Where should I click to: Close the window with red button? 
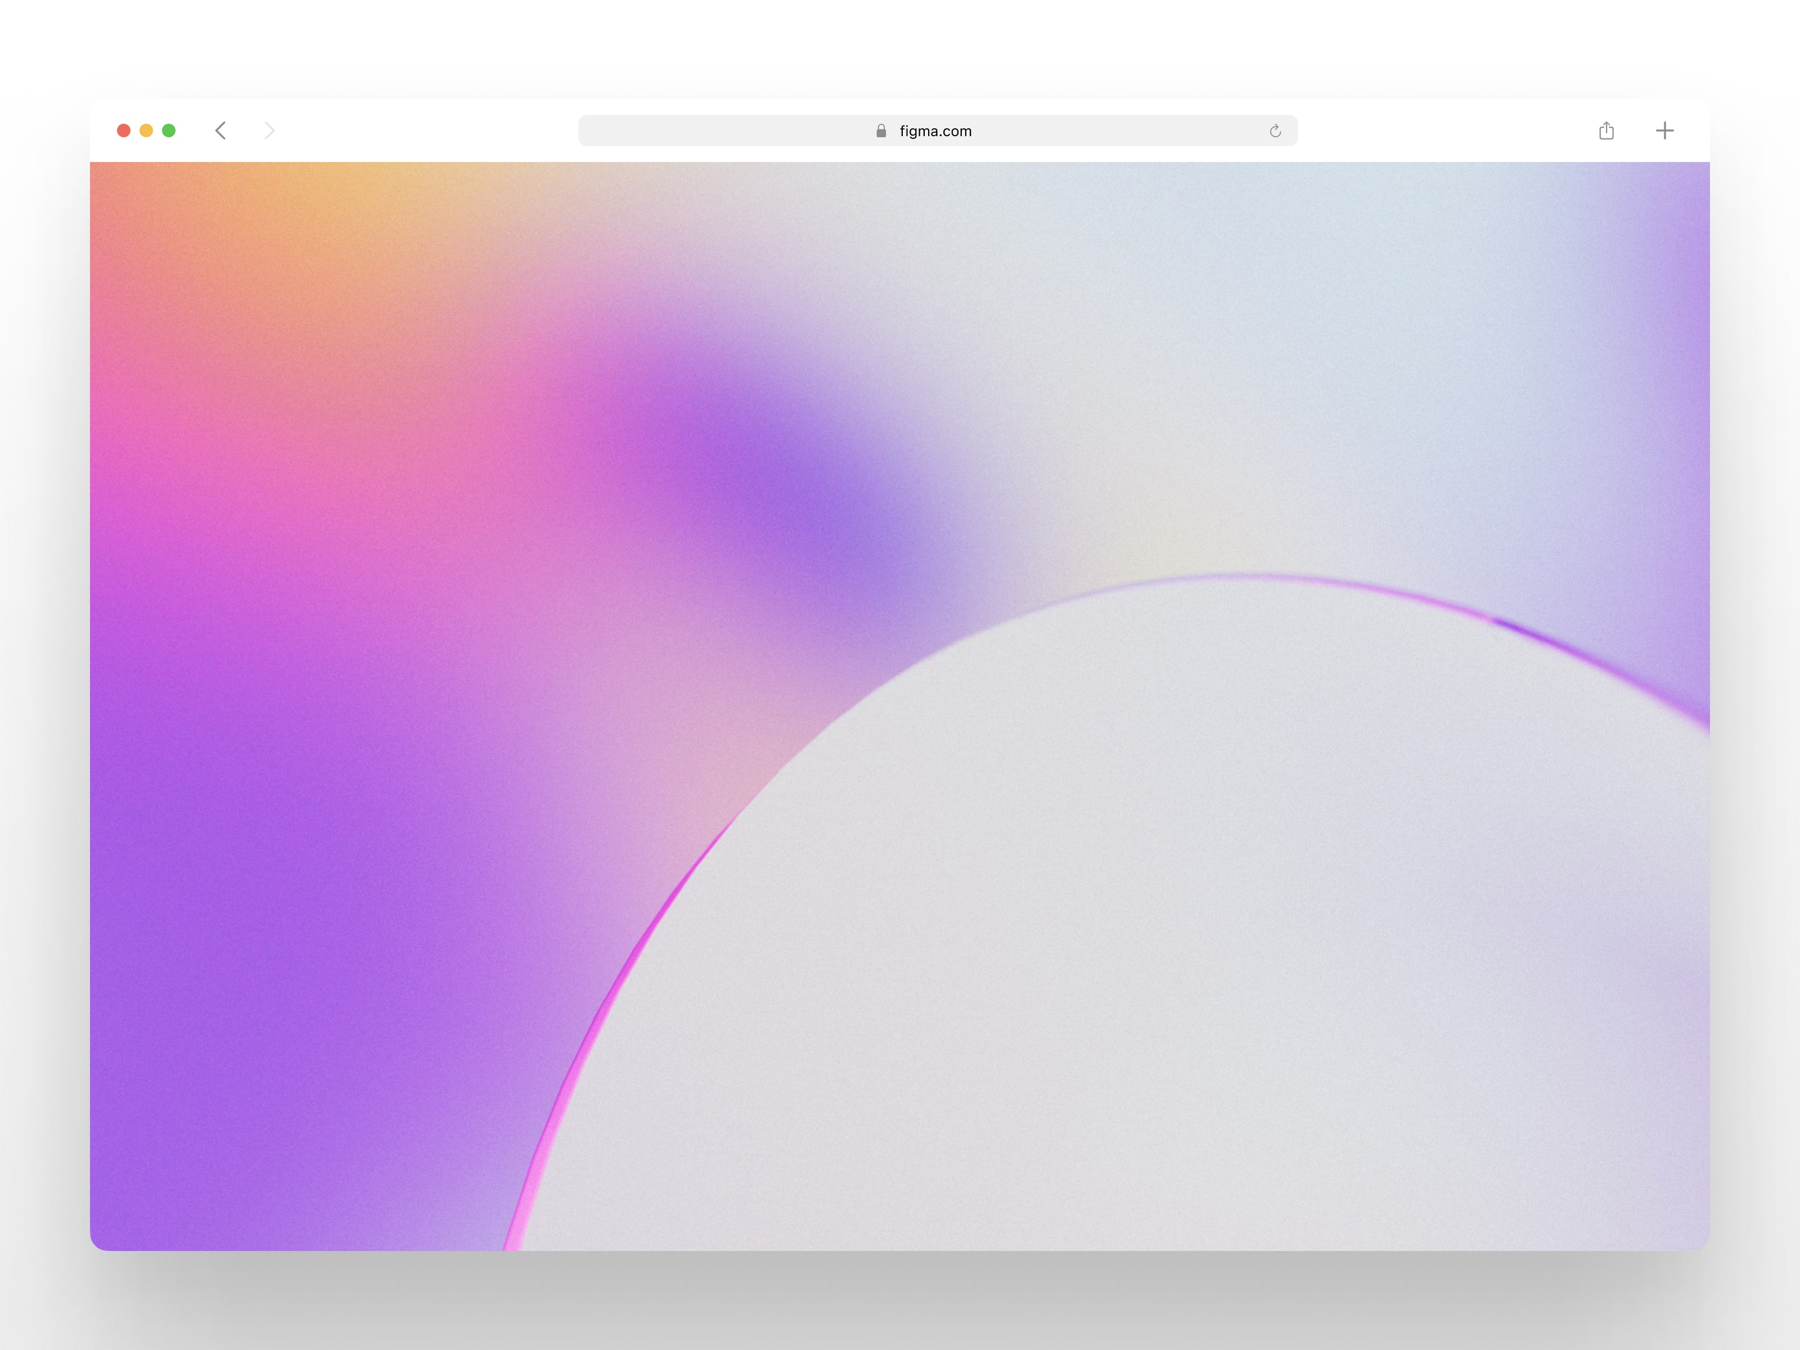click(x=124, y=131)
